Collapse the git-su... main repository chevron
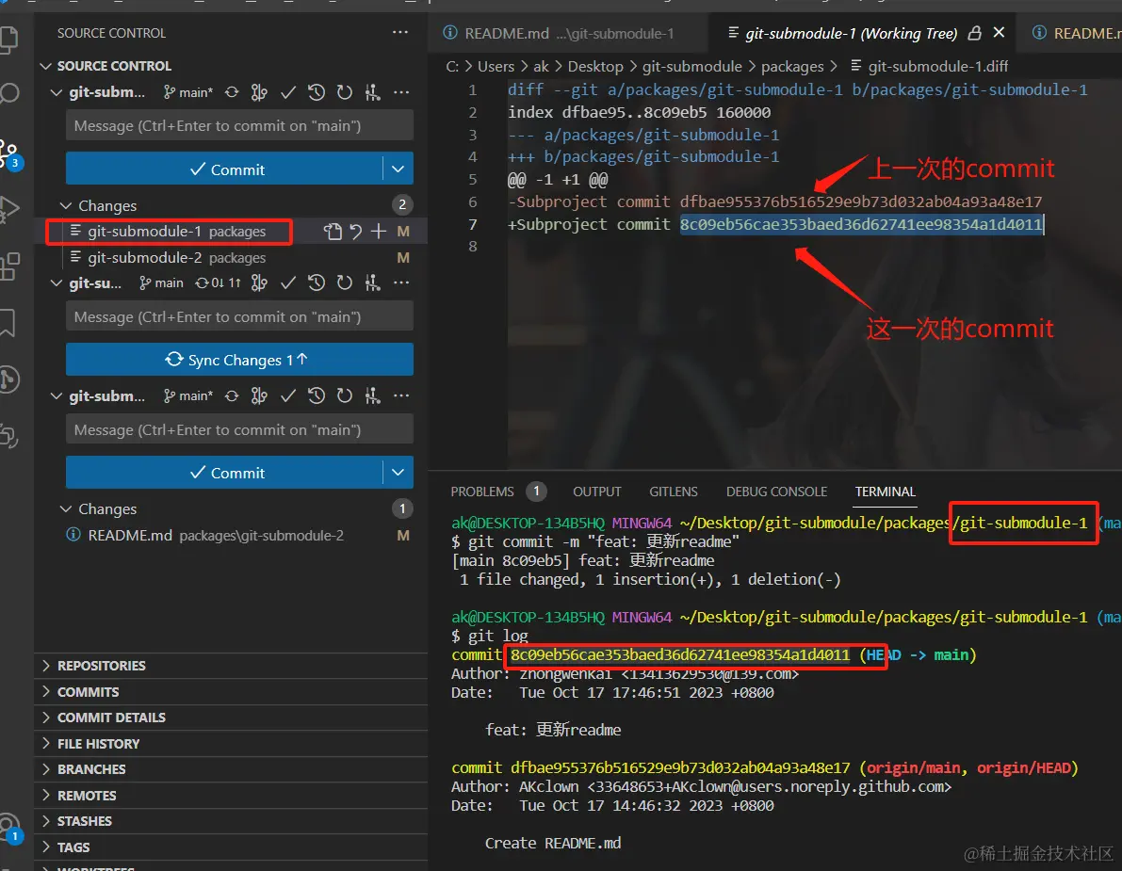The height and width of the screenshot is (871, 1122). click(x=56, y=283)
